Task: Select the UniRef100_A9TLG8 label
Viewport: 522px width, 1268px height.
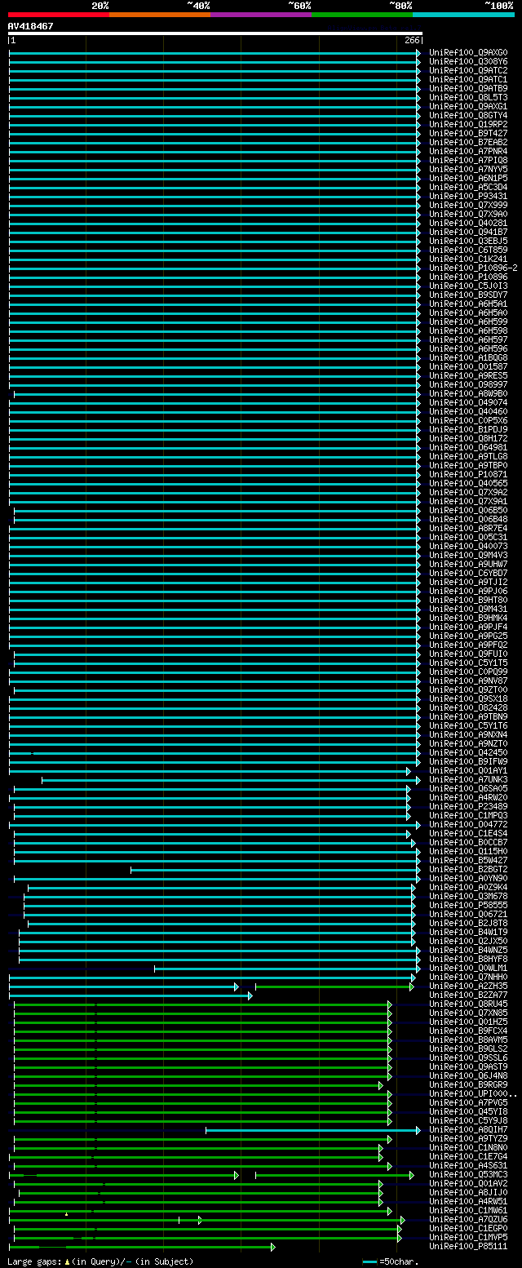Action: (468, 456)
